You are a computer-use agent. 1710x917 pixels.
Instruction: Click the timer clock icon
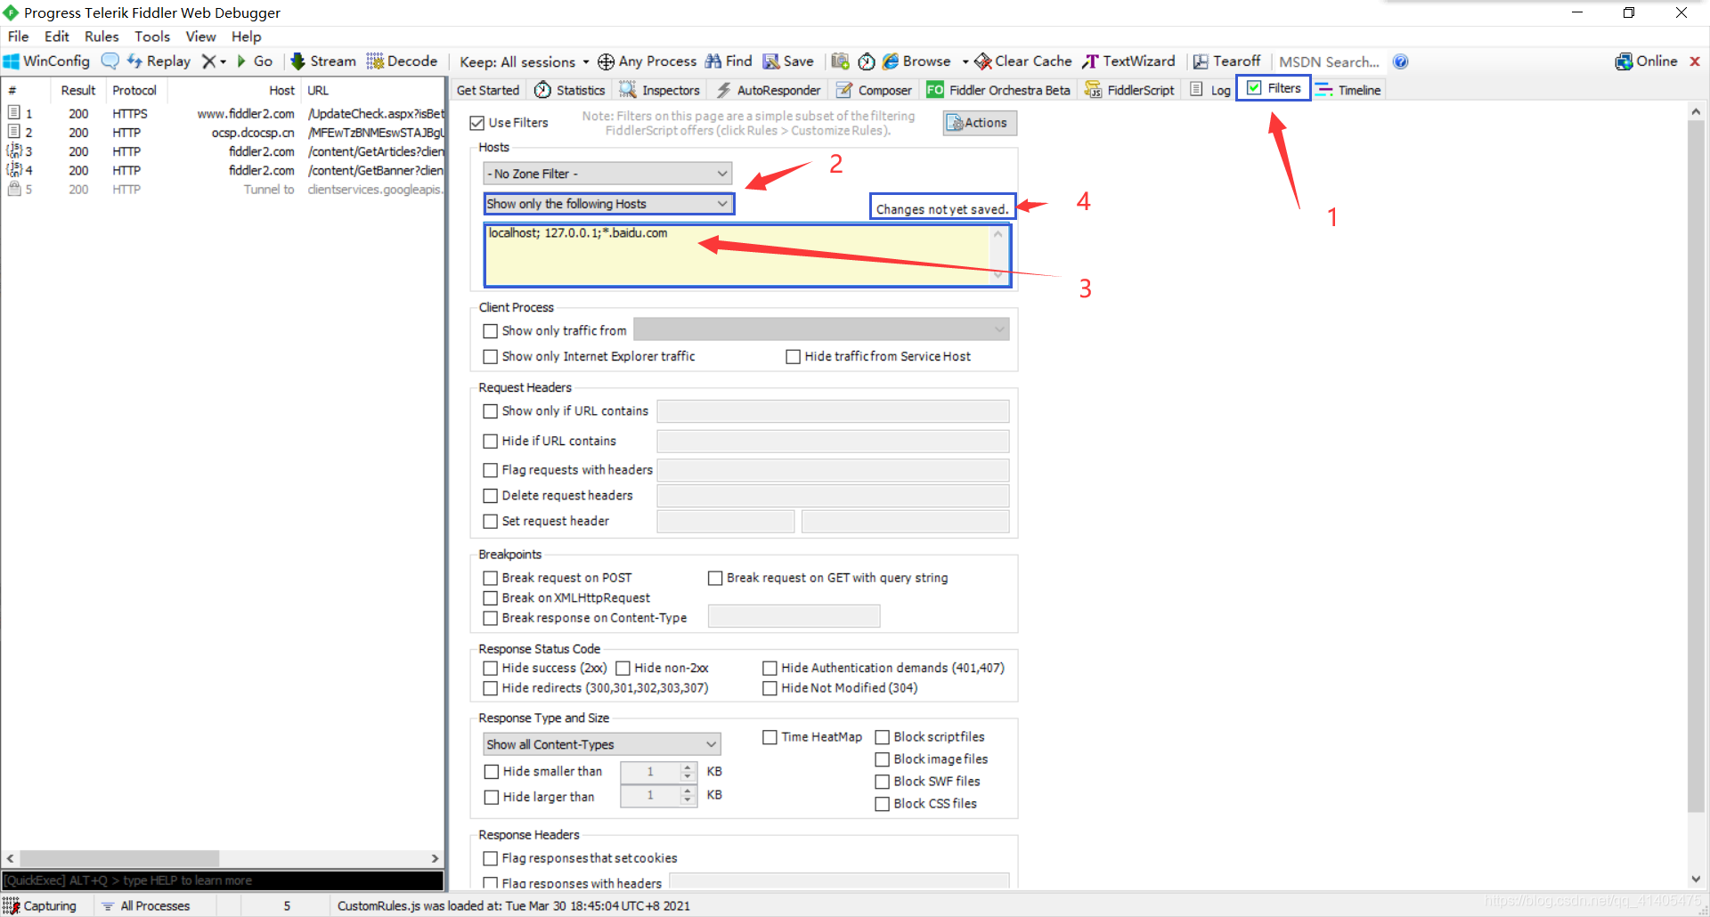[x=867, y=61]
